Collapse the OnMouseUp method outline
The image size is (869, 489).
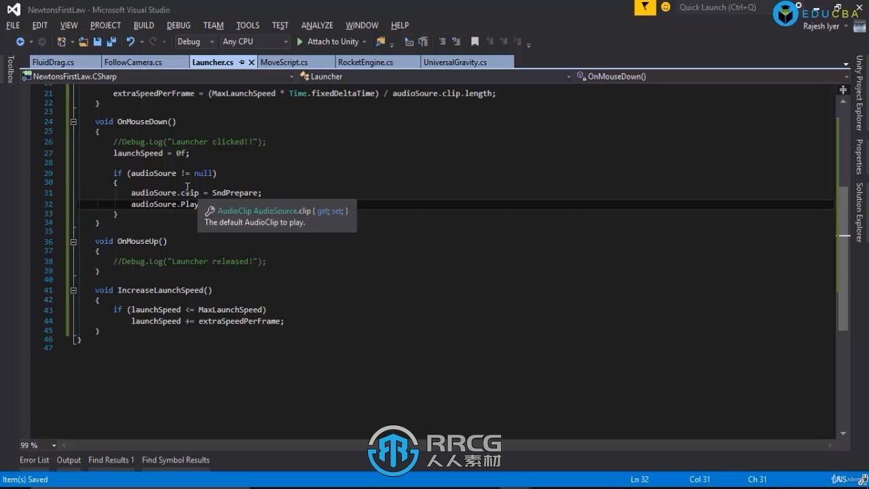(x=73, y=241)
